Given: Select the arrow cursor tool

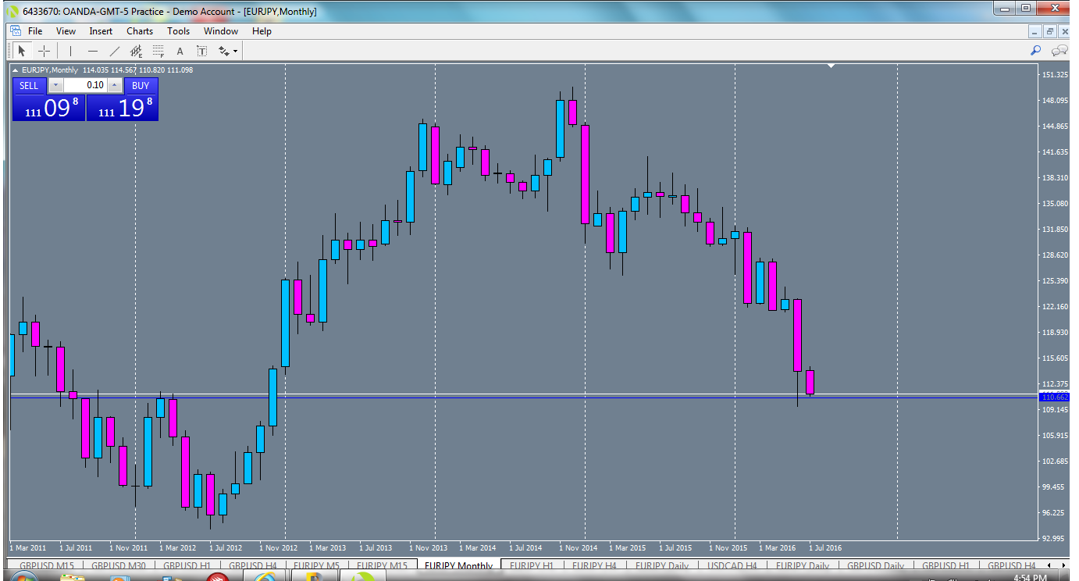Looking at the screenshot, I should tap(22, 50).
